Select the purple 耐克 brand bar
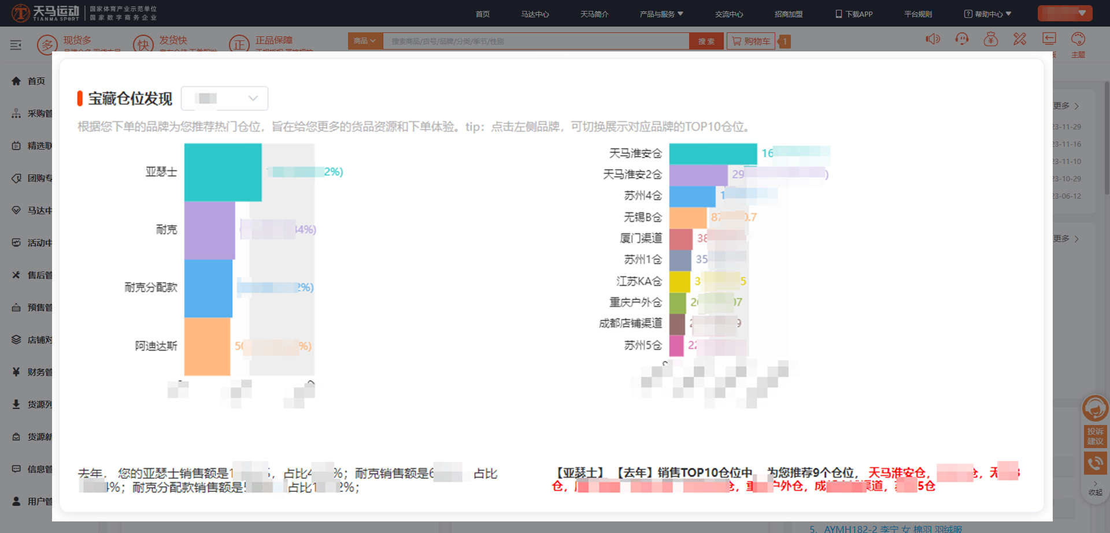Screen dimensions: 1110x533 [210, 230]
